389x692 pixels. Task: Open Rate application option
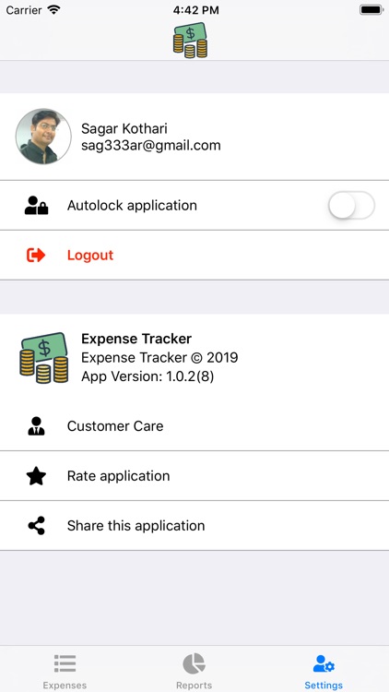click(x=194, y=476)
